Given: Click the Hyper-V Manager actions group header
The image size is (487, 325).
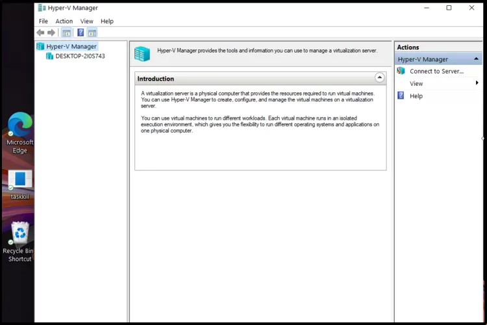Looking at the screenshot, I should pyautogui.click(x=438, y=59).
